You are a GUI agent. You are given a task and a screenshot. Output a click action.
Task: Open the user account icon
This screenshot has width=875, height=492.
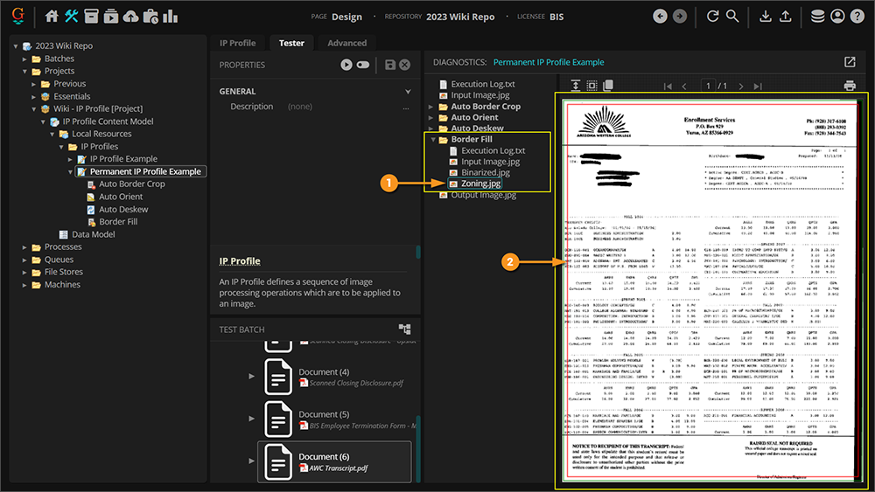pyautogui.click(x=837, y=16)
